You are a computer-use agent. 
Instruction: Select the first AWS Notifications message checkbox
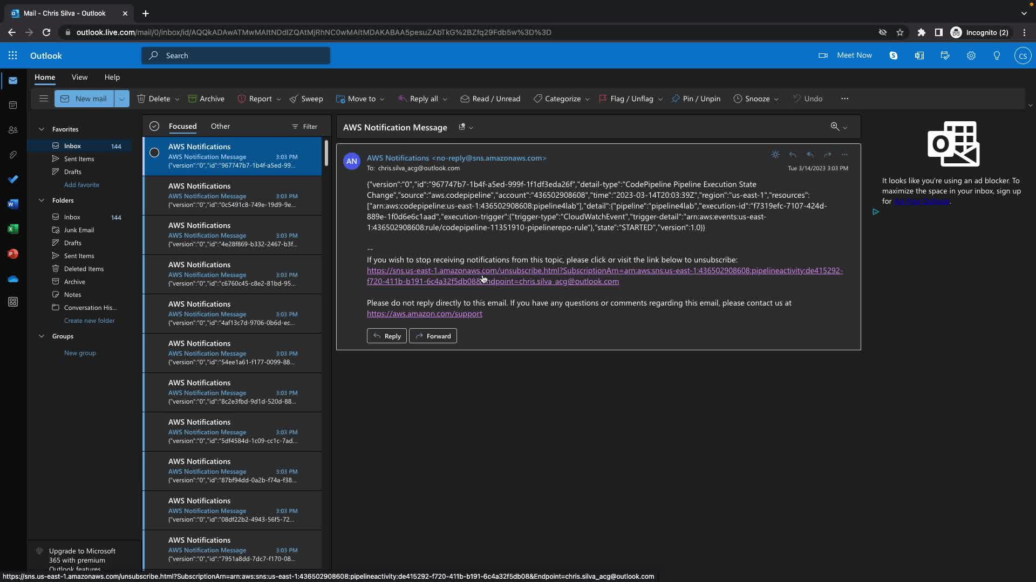pyautogui.click(x=154, y=153)
